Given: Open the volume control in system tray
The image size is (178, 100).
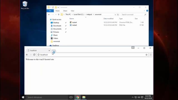Looking at the screenshot, I should 139,97.
